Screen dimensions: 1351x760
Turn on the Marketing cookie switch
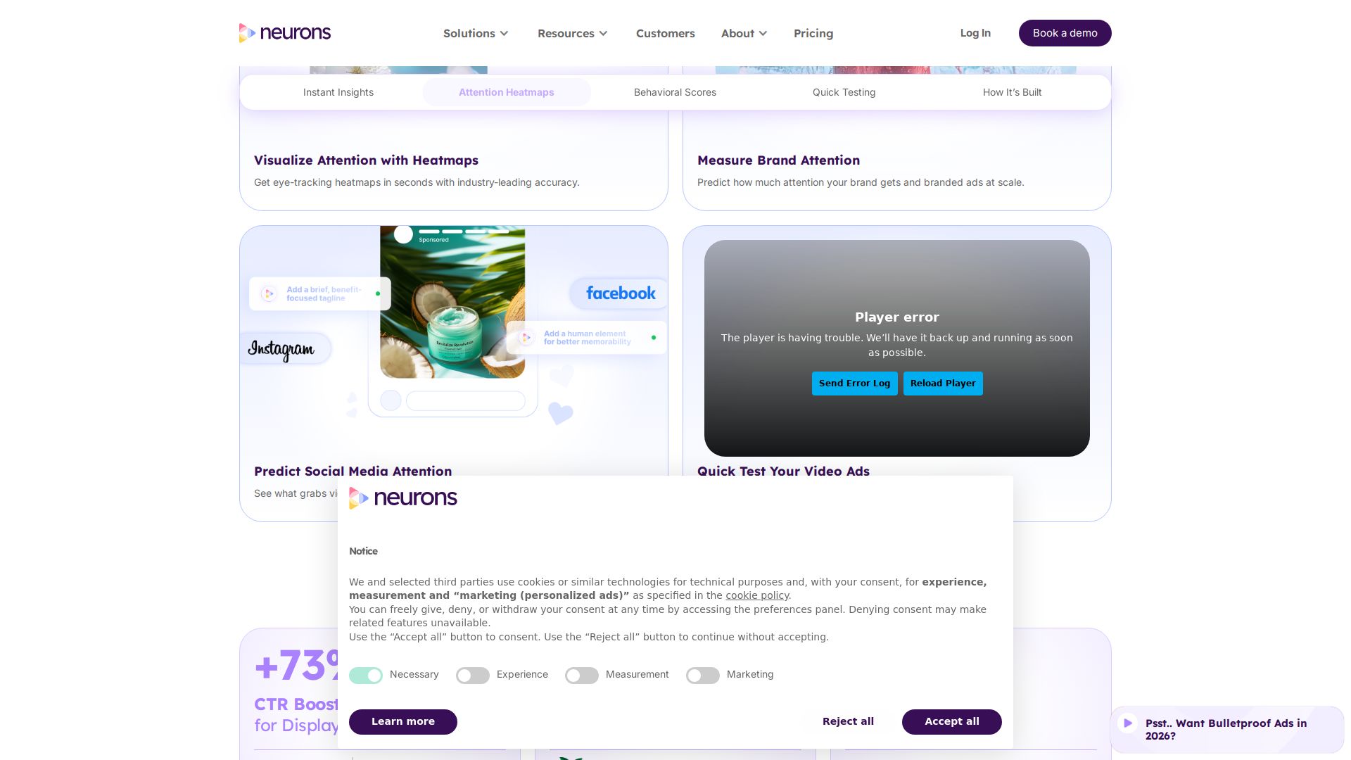click(x=703, y=676)
